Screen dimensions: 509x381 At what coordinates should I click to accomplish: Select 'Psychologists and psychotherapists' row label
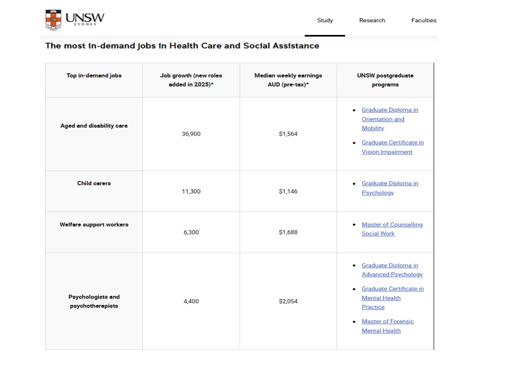[x=94, y=302]
